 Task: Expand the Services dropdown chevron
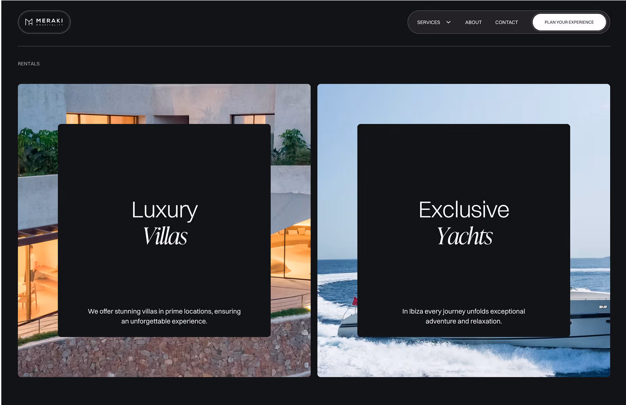[x=448, y=22]
